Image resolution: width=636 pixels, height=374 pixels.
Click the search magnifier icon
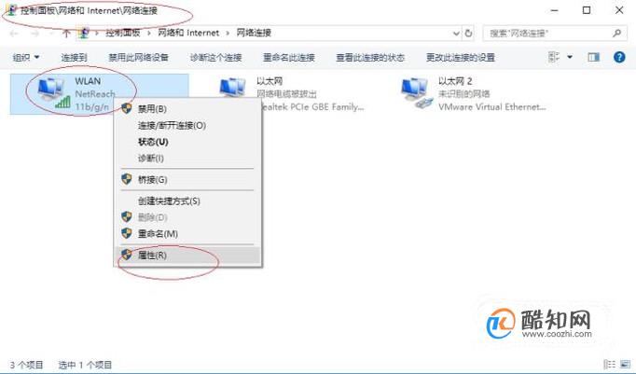(x=617, y=33)
